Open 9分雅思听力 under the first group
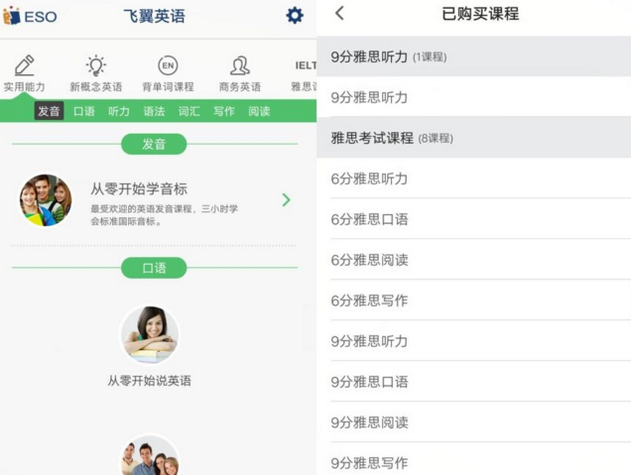This screenshot has width=631, height=475. (x=473, y=97)
